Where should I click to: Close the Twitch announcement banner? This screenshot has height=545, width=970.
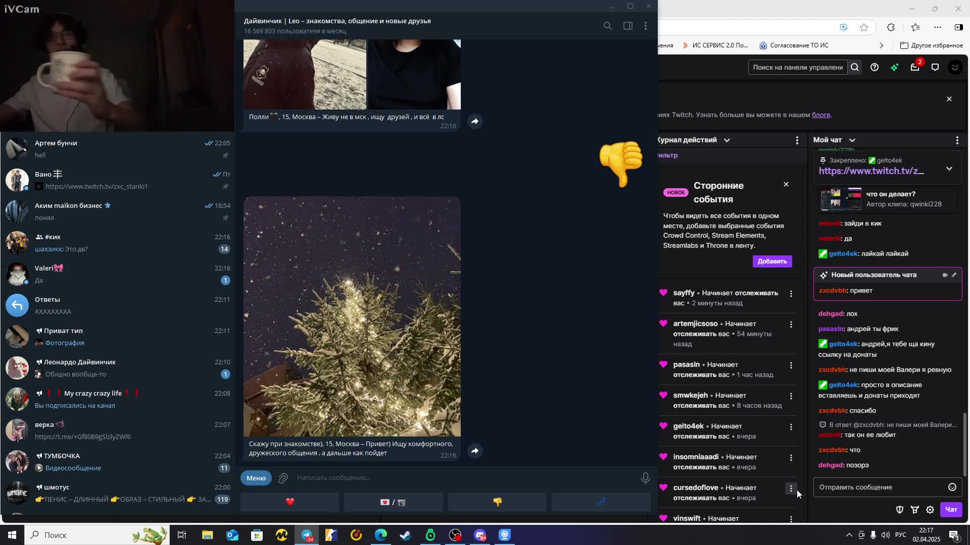click(x=949, y=99)
